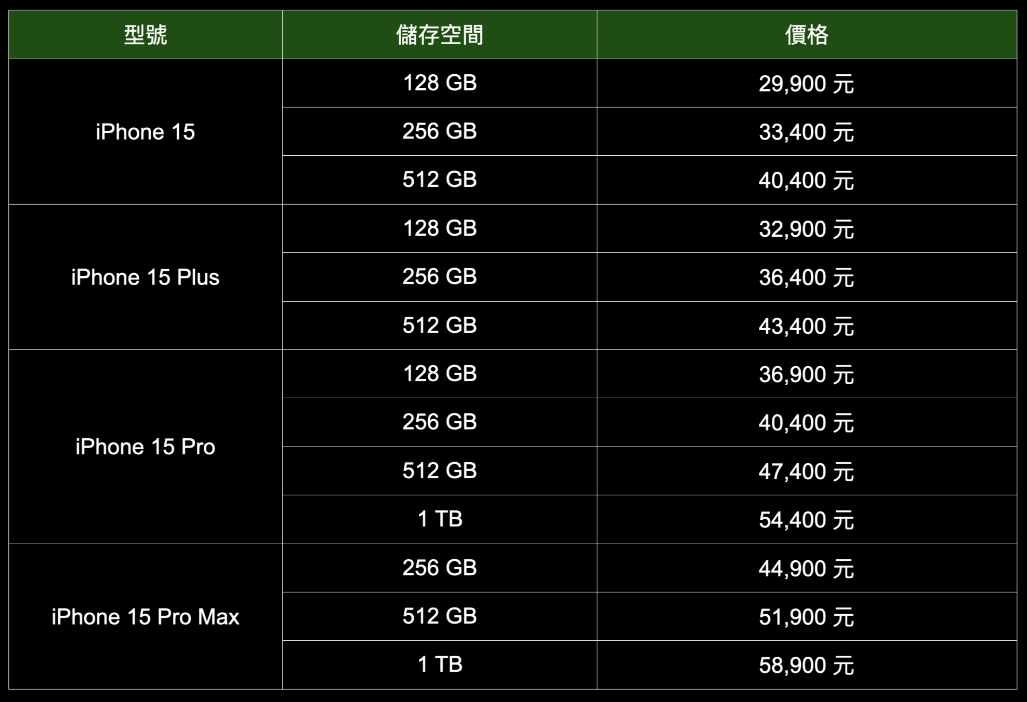Image resolution: width=1027 pixels, height=702 pixels.
Task: Click the 51,900 元 price cell
Action: pos(807,617)
